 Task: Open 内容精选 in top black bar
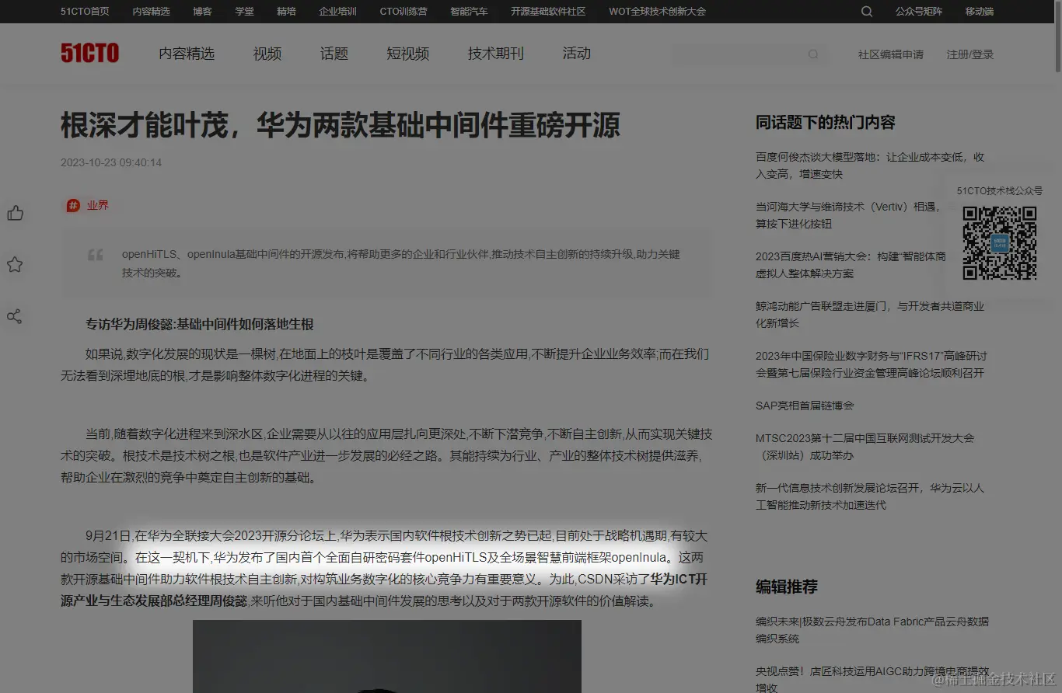tap(151, 12)
